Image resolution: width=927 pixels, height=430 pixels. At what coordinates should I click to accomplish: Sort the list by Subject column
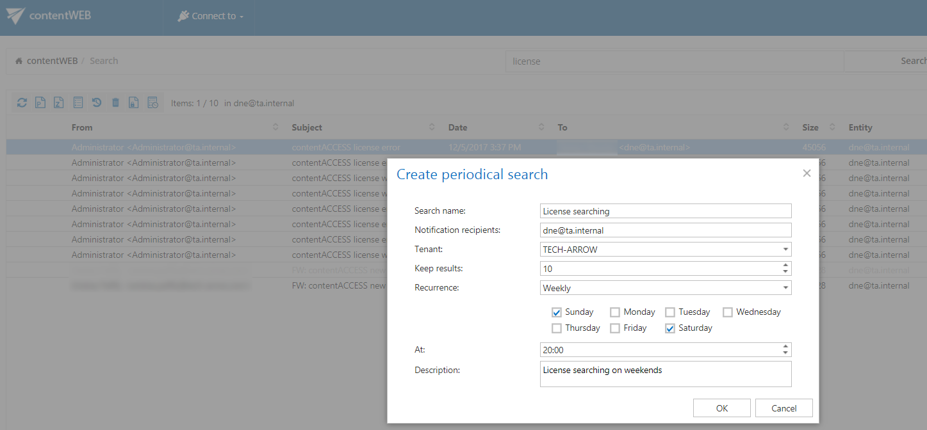(307, 127)
